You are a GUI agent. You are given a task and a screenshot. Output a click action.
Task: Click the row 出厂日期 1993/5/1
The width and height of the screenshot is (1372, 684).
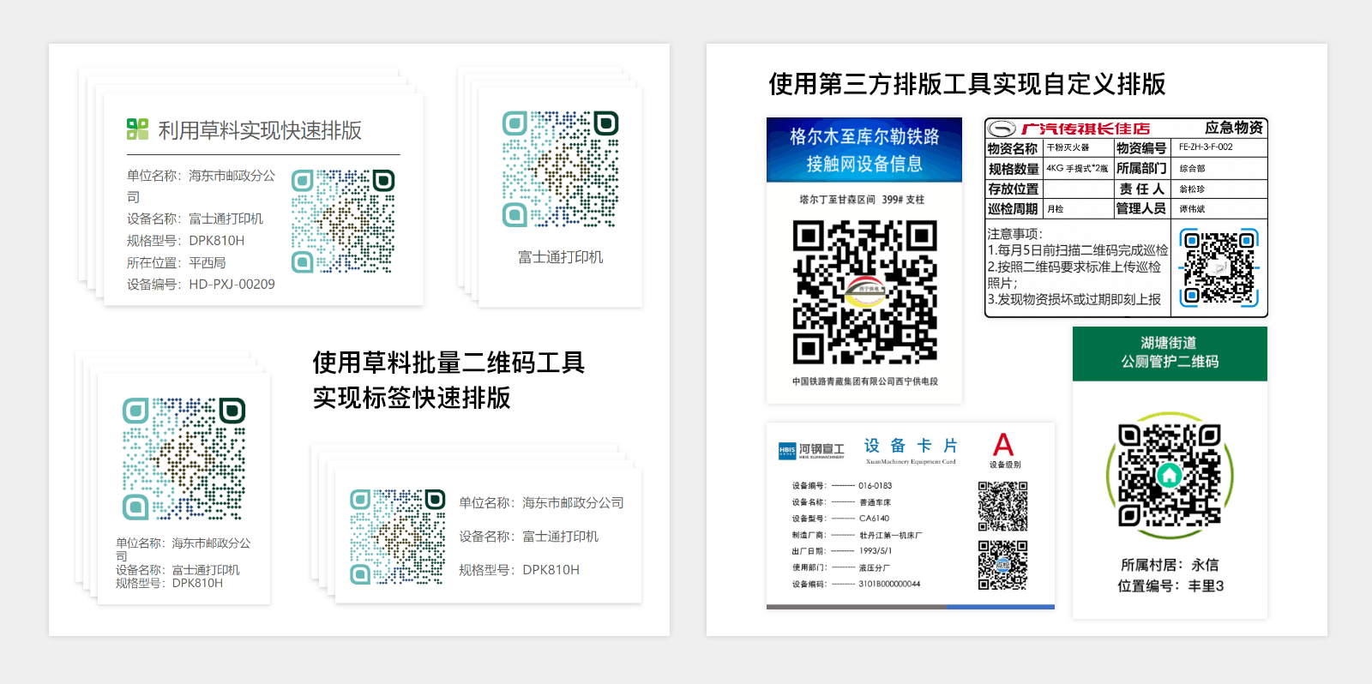point(842,551)
